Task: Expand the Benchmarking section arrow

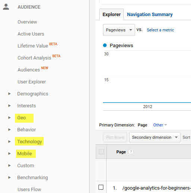Action: [9, 177]
